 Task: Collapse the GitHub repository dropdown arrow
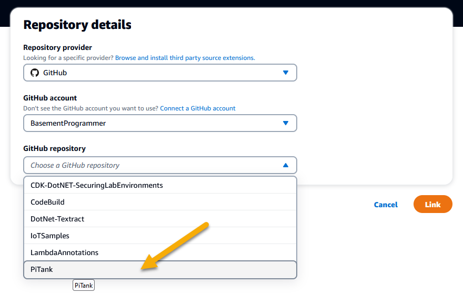point(286,165)
